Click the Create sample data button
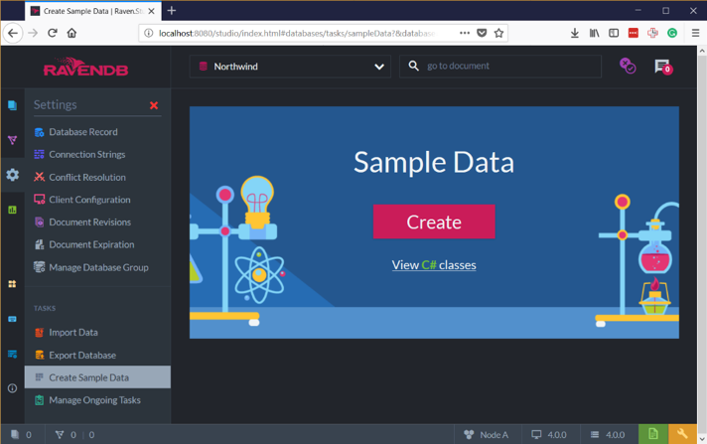The width and height of the screenshot is (707, 444). pos(434,222)
